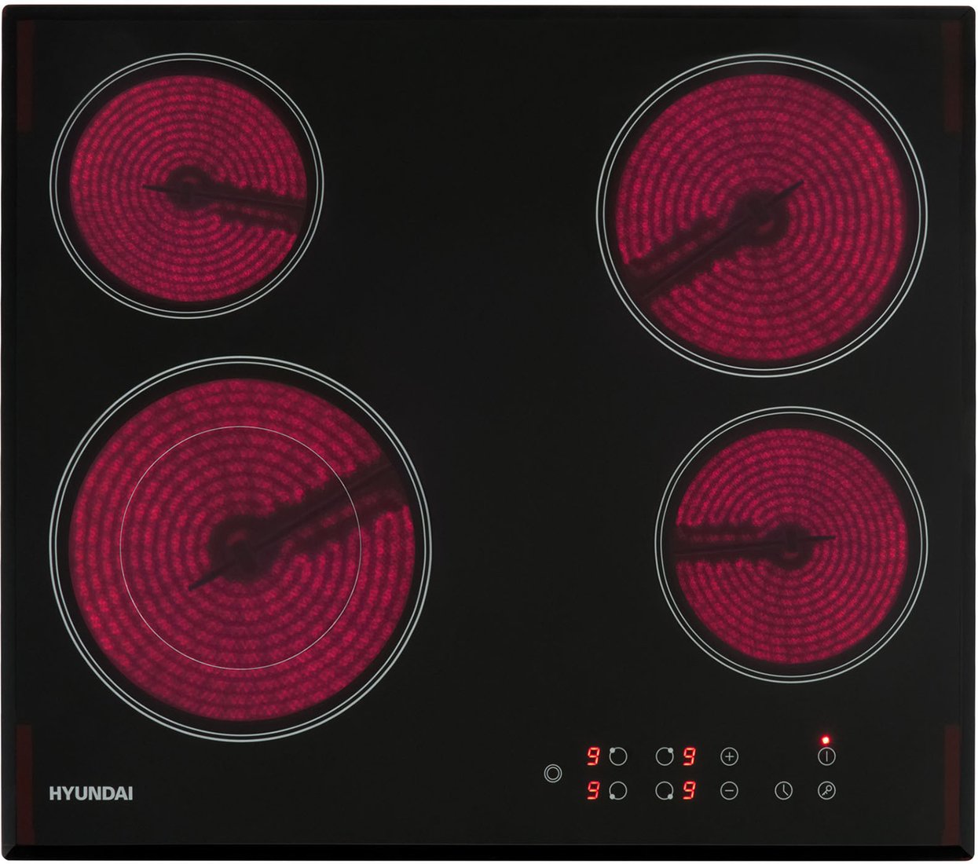The width and height of the screenshot is (978, 864).
Task: Select the front-left burner zone icon
Action: tap(618, 791)
